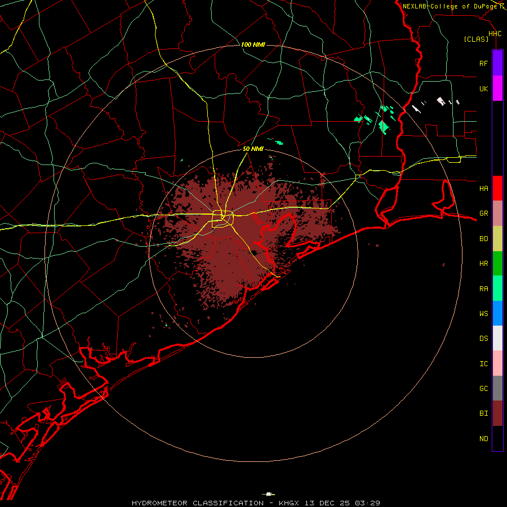Click the "IC" legend label text
Image resolution: width=507 pixels, height=507 pixels.
(483, 364)
